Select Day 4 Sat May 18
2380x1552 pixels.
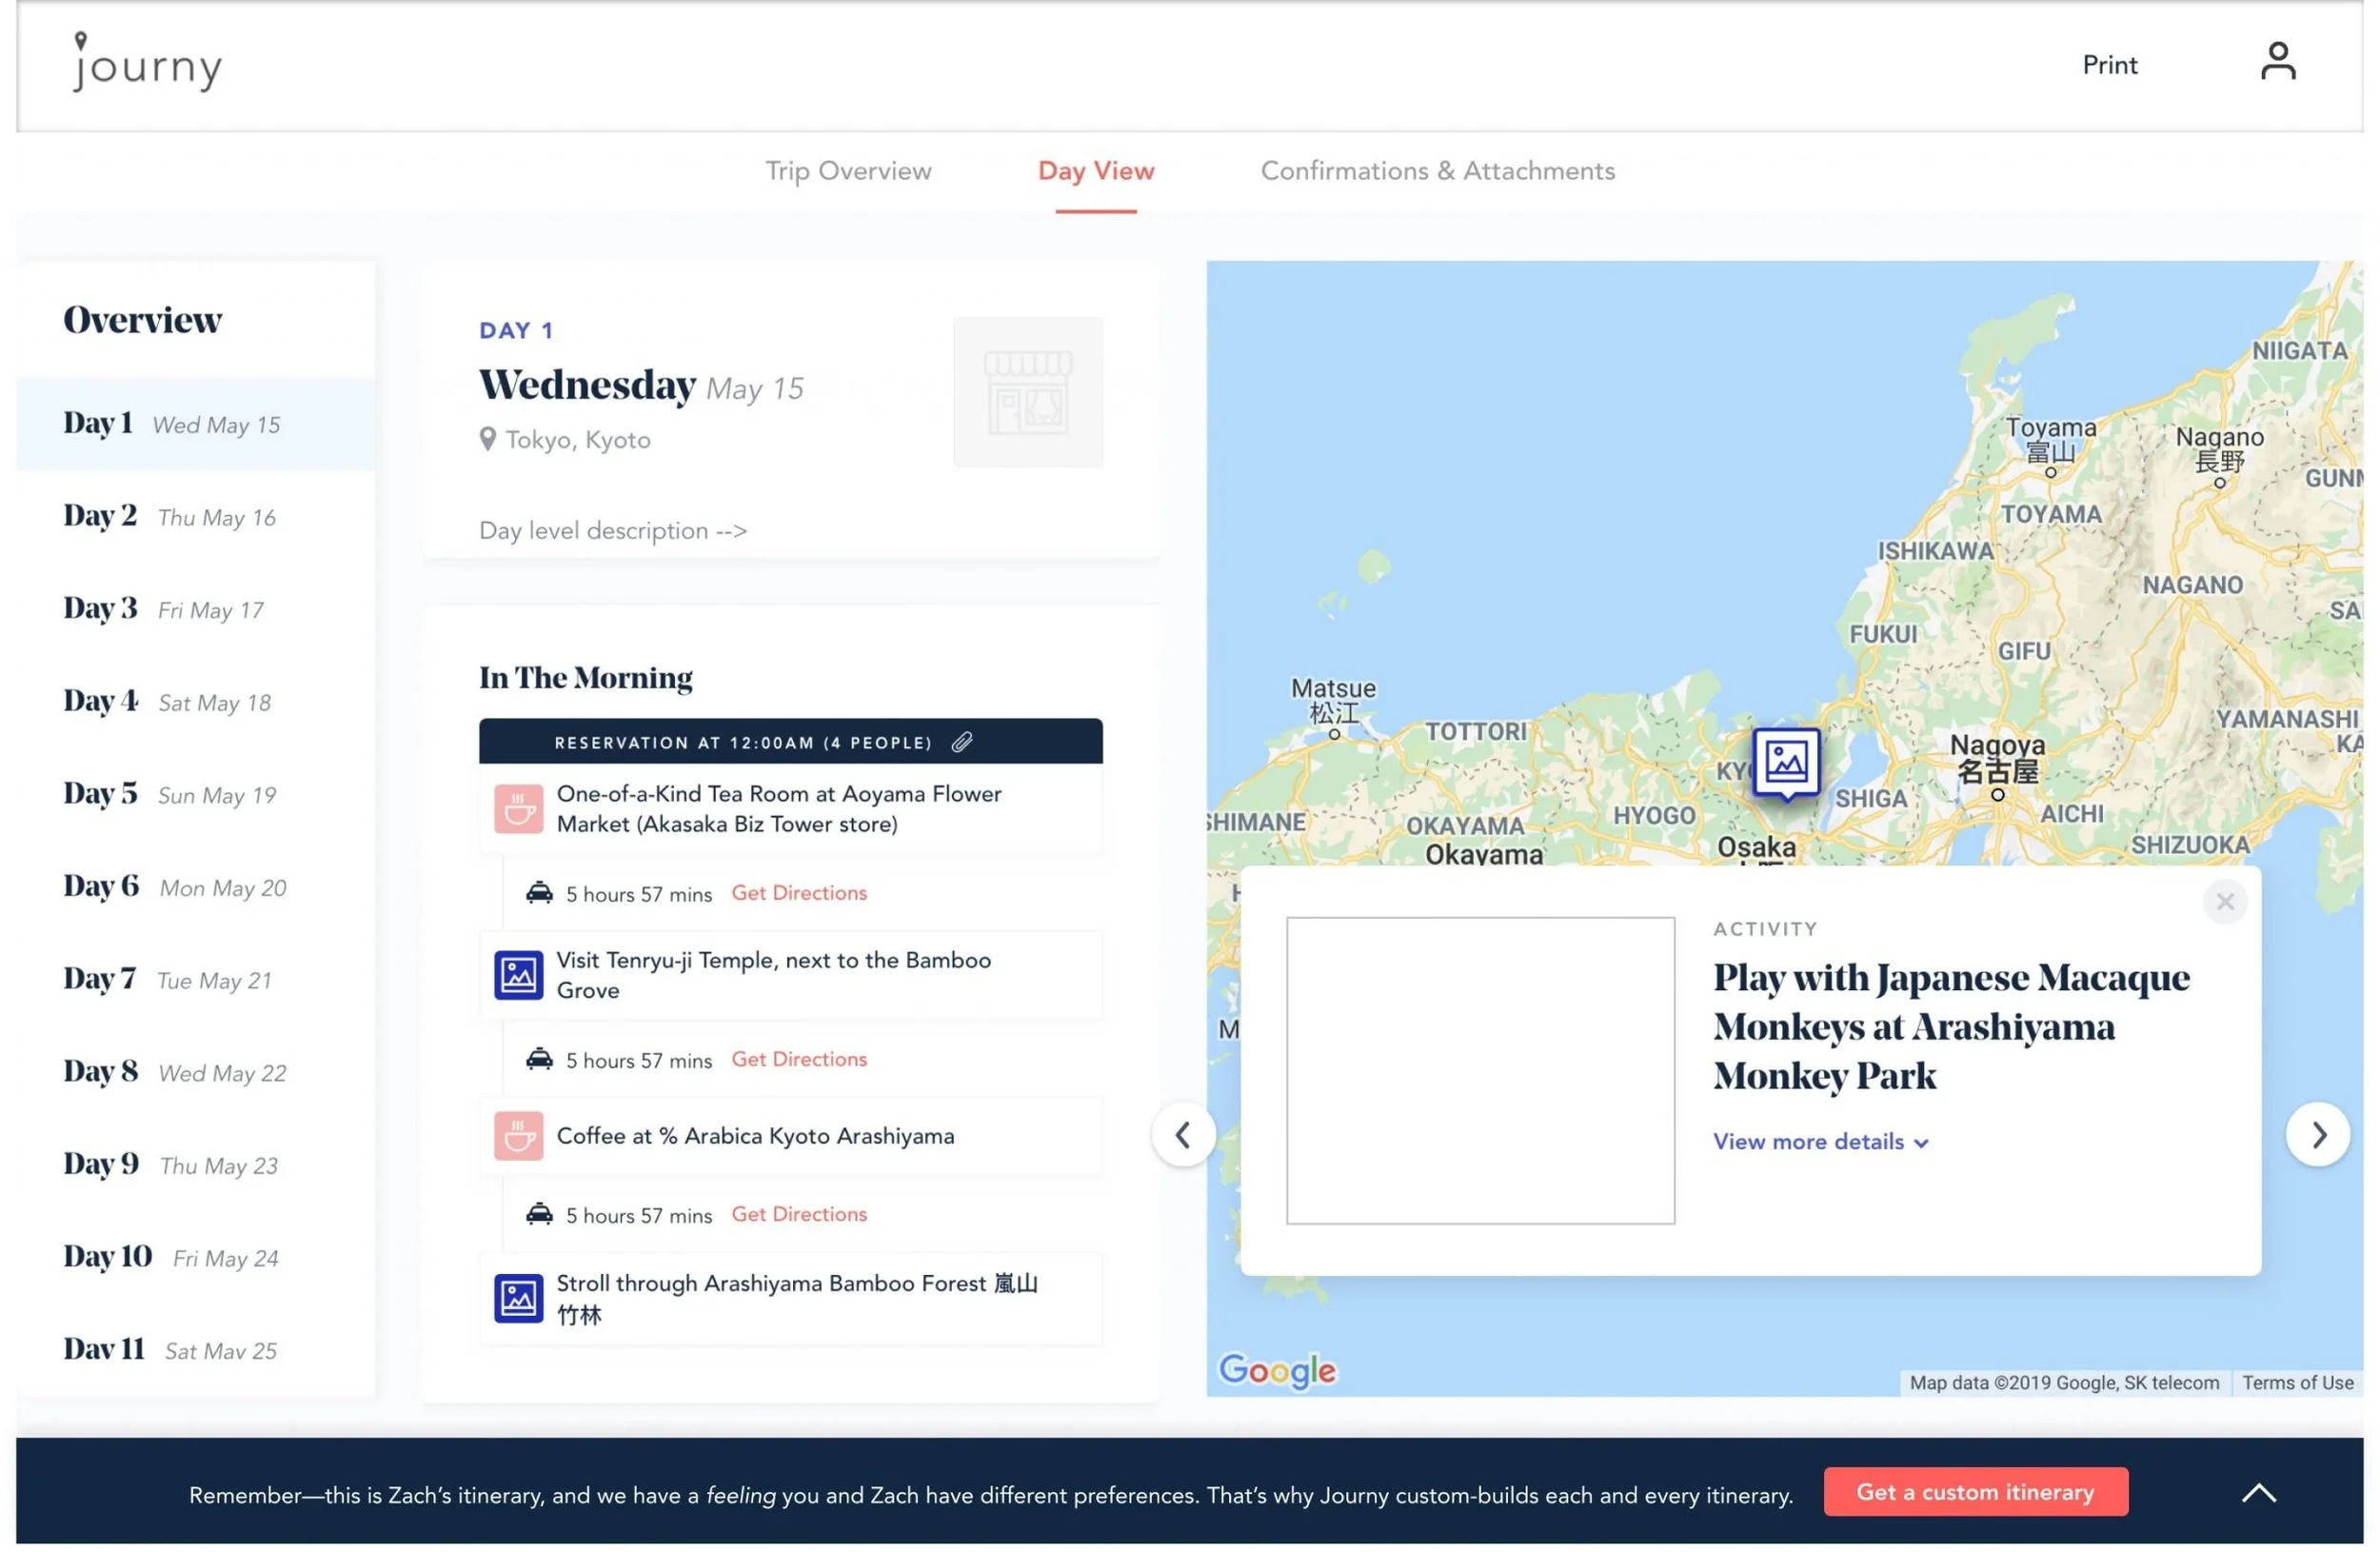coord(197,704)
